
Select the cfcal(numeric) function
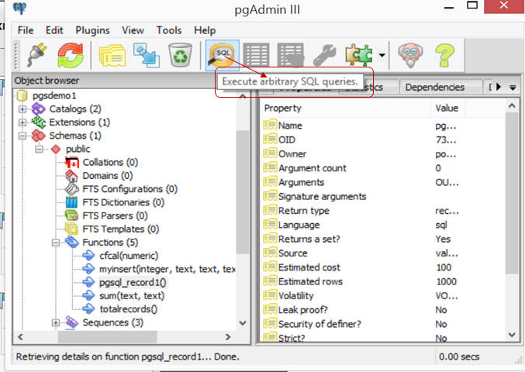click(x=129, y=256)
